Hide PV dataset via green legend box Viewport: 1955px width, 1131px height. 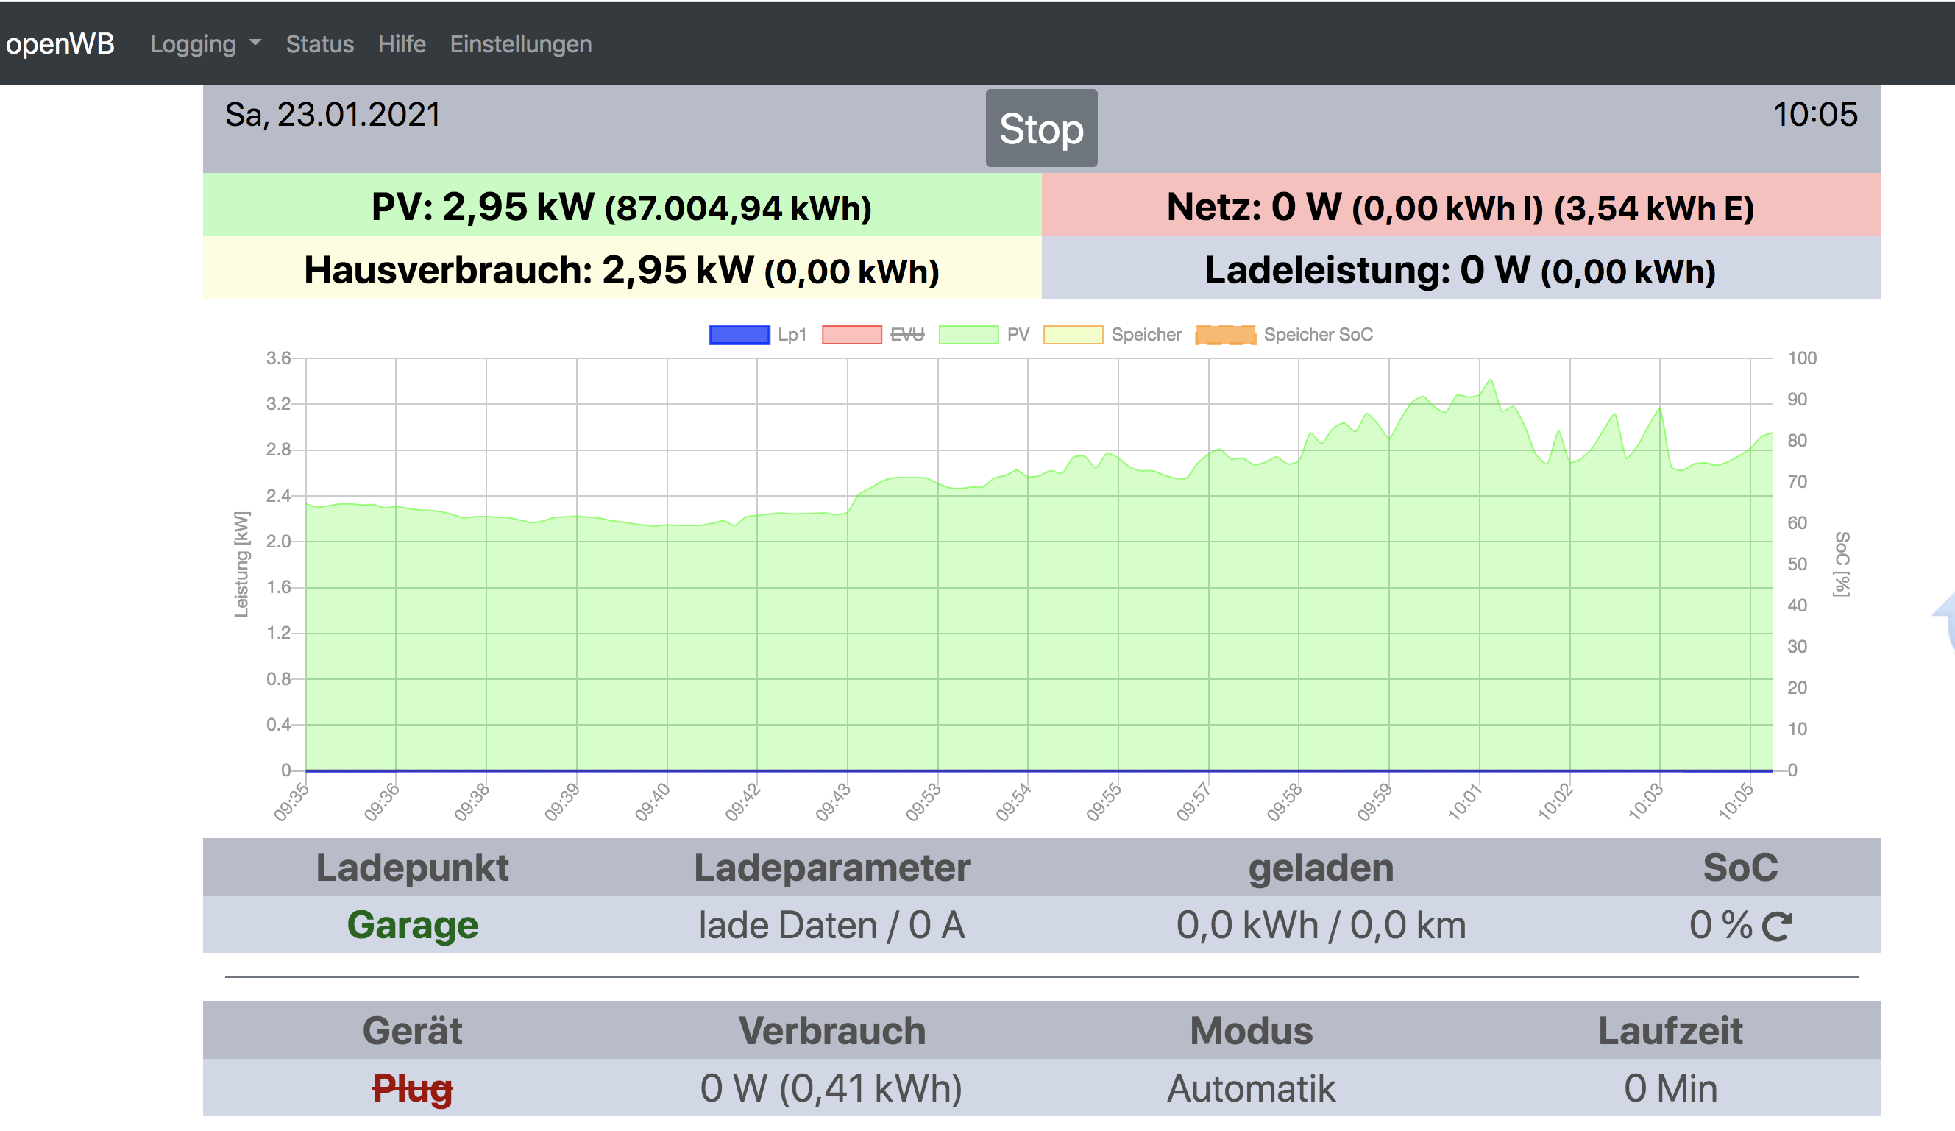coord(968,334)
